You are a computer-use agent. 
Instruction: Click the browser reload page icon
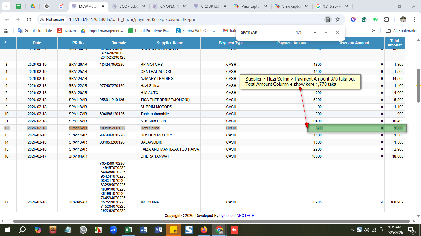coord(29,19)
